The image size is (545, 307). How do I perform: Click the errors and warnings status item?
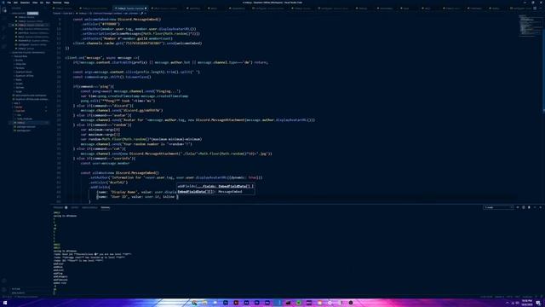coord(6,297)
